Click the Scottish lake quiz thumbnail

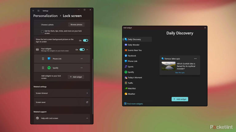(x=168, y=66)
